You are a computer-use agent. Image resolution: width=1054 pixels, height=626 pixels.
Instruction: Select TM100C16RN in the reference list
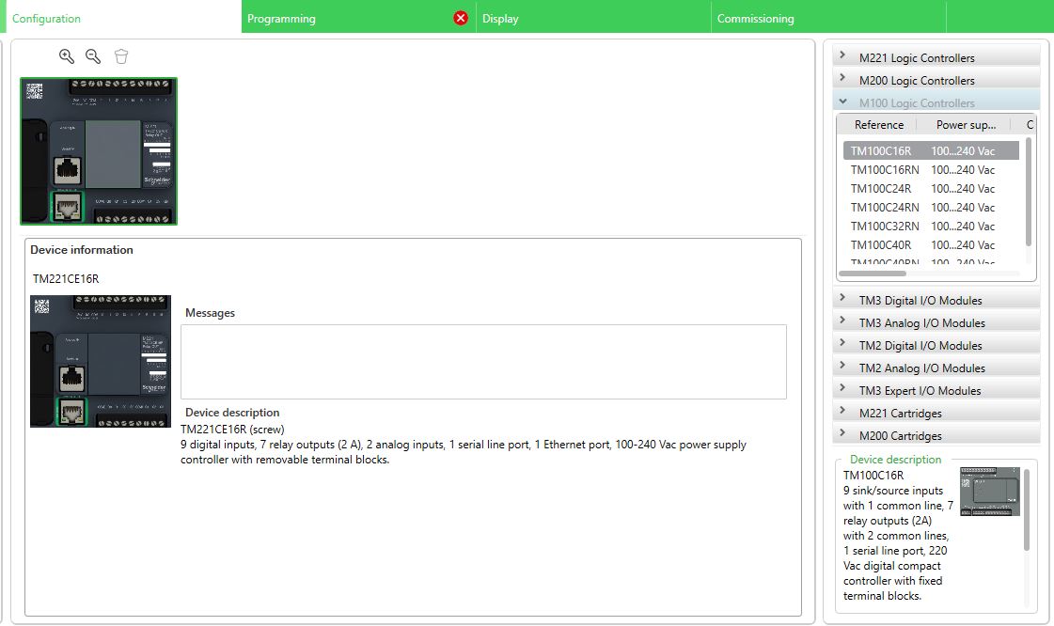pyautogui.click(x=883, y=169)
